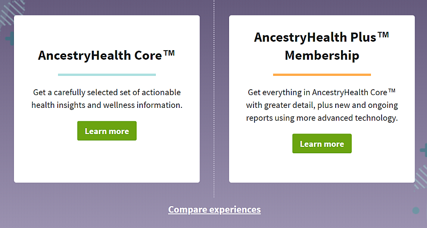Click the diagonal stripes beside the right card
427x228 pixels.
(x=421, y=178)
